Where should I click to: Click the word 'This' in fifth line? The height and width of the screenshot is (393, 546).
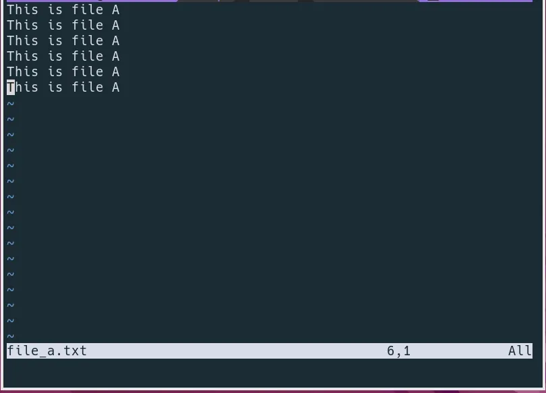click(22, 71)
